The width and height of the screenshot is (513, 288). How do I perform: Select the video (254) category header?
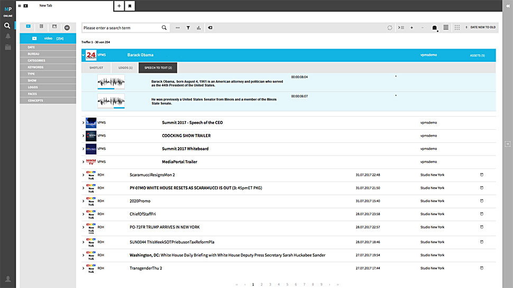pyautogui.click(x=48, y=39)
